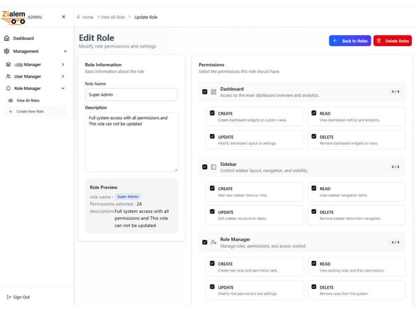Toggle the Sidebar group checkbox

click(204, 167)
